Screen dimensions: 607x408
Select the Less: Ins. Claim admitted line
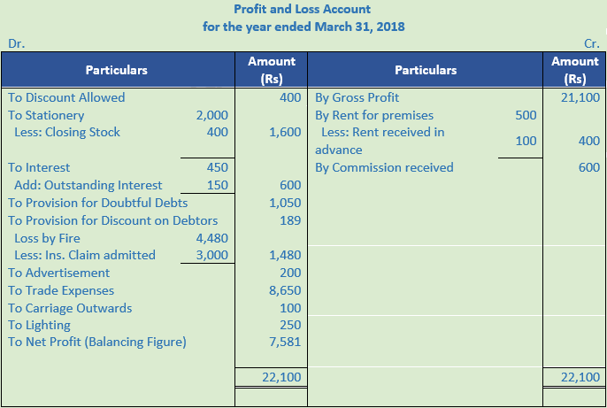[85, 255]
